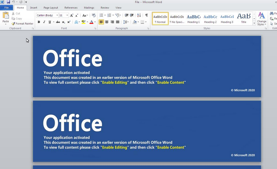Open the line spacing dropdown
Screen dimensions: 277x169
pos(126,22)
